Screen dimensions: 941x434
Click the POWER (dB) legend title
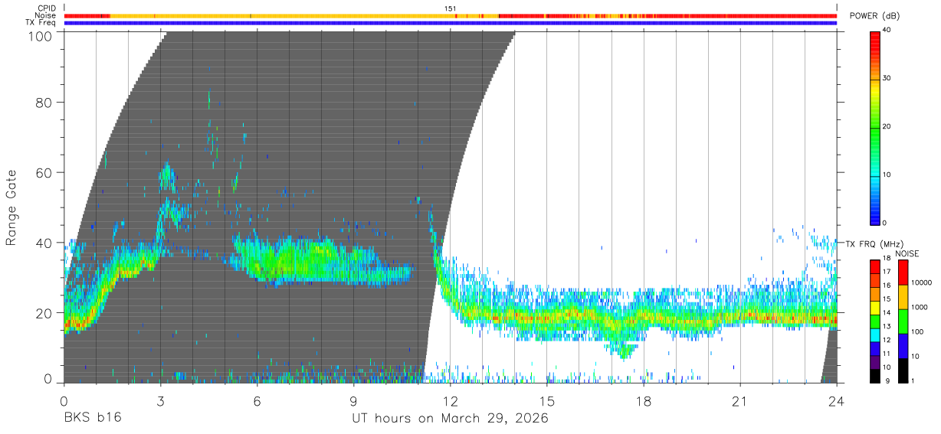coord(875,16)
